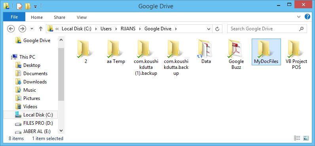The width and height of the screenshot is (315, 146).
Task: Click the search magnifier icon
Action: pos(301,29)
